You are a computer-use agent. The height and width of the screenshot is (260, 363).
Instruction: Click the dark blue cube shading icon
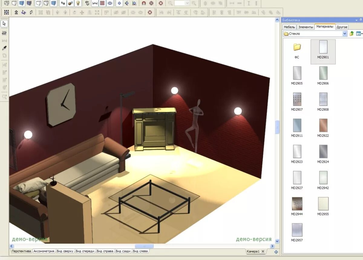(x=29, y=3)
